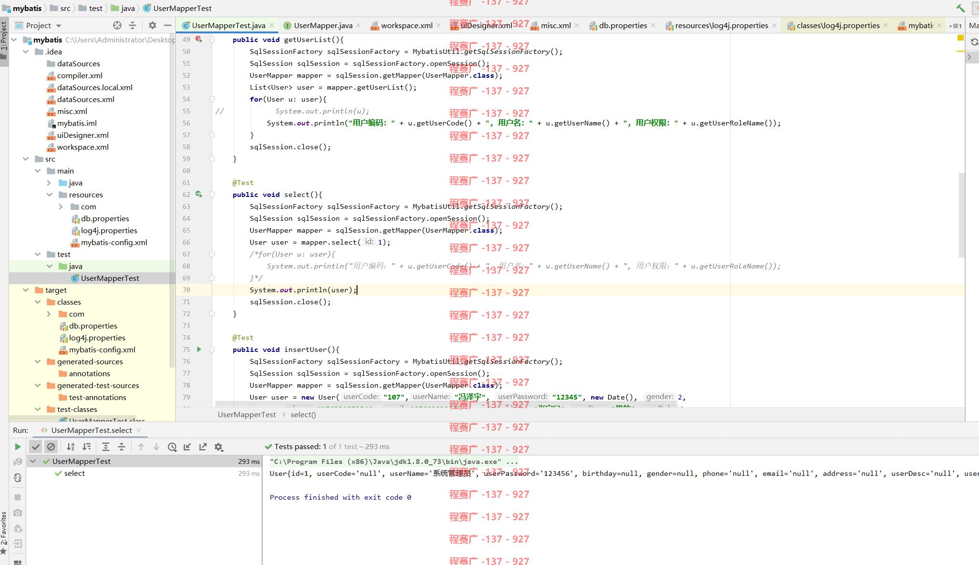
Task: Locate current file in Project tree
Action: (117, 25)
